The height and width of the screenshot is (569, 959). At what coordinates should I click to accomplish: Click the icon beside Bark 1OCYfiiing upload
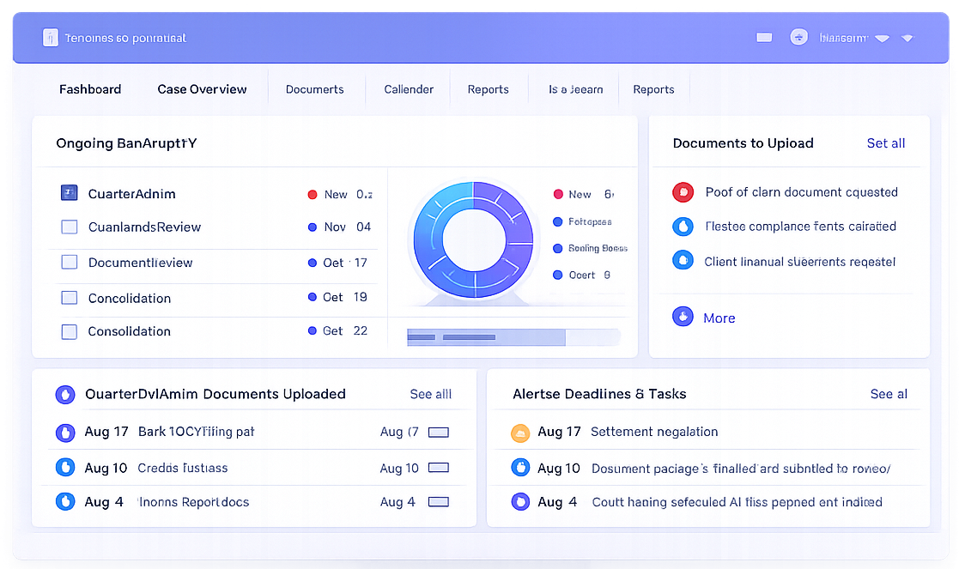coord(65,433)
